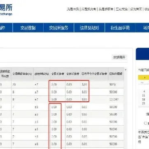Click the 交易保证金率(%) column header
Screen dimensions: 149x149
pyautogui.click(x=22, y=74)
